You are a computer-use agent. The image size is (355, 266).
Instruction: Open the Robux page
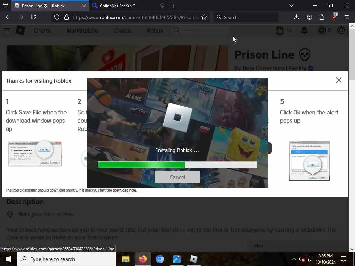coord(155,30)
